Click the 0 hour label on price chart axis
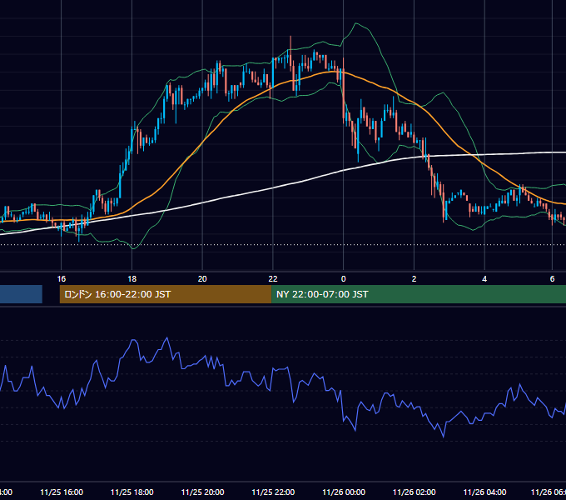Viewport: 566px width, 500px height. 343,279
